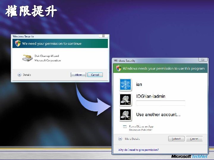The height and width of the screenshot is (160, 214).
Task: Choose 'Use another account...' option
Action: [x=158, y=115]
